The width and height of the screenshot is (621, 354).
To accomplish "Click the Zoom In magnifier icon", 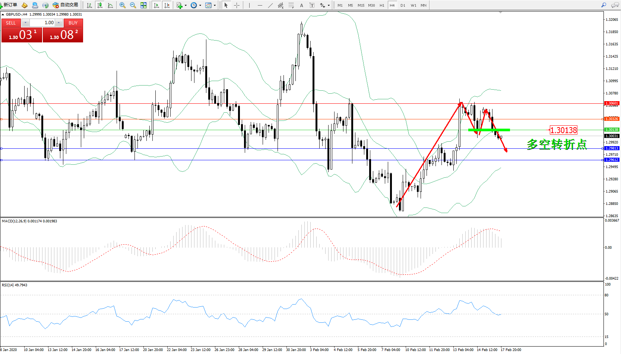I will [122, 5].
